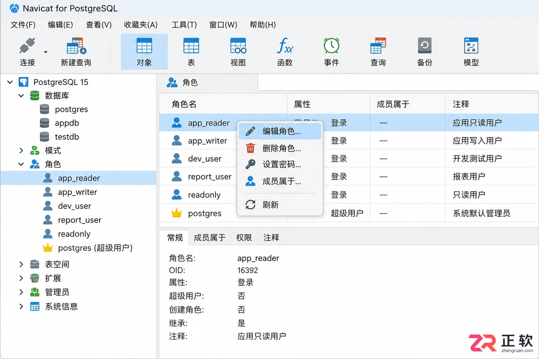Open the 模型 toolbar icon
The height and width of the screenshot is (359, 539).
click(471, 46)
